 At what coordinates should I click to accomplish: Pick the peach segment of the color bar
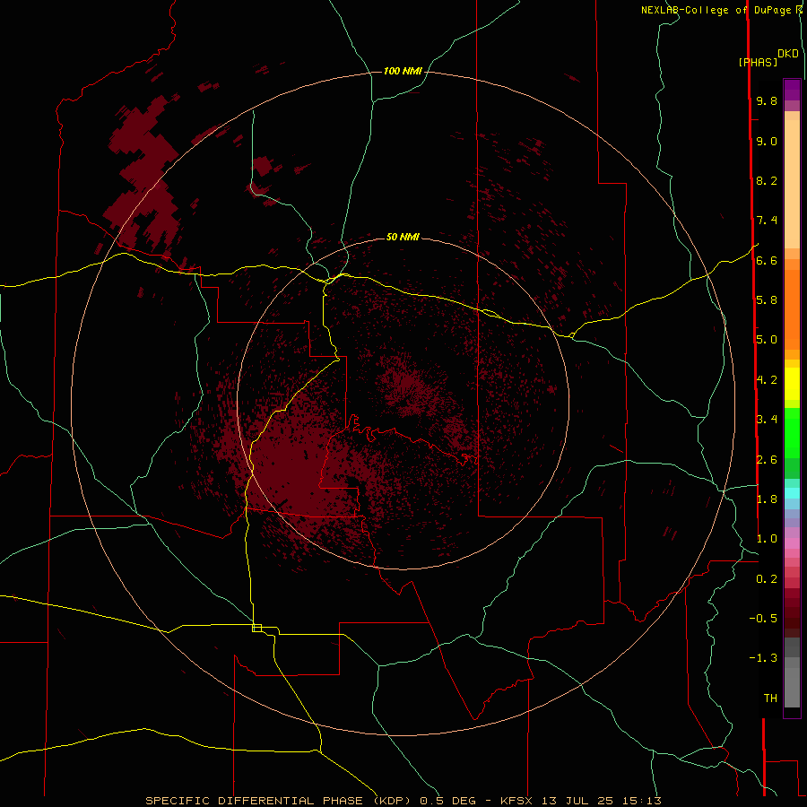pos(792,180)
